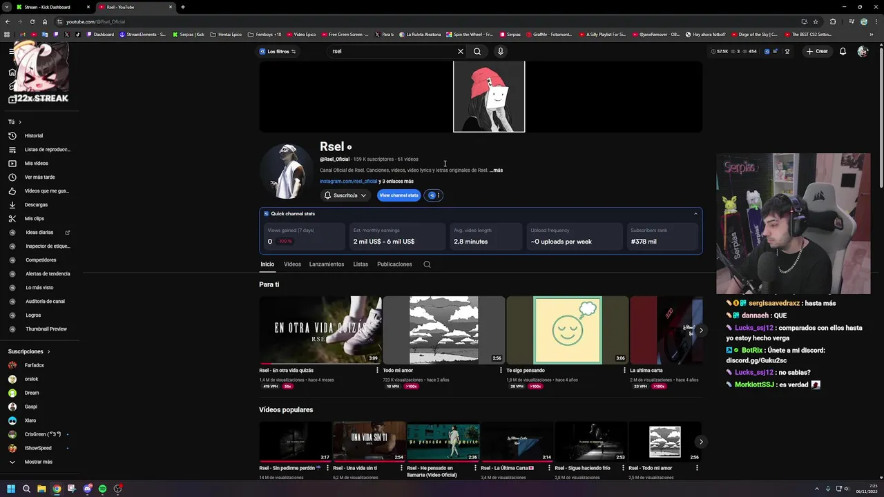This screenshot has height=497, width=884.
Task: Open Ver más tarde list
Action: coord(39,177)
